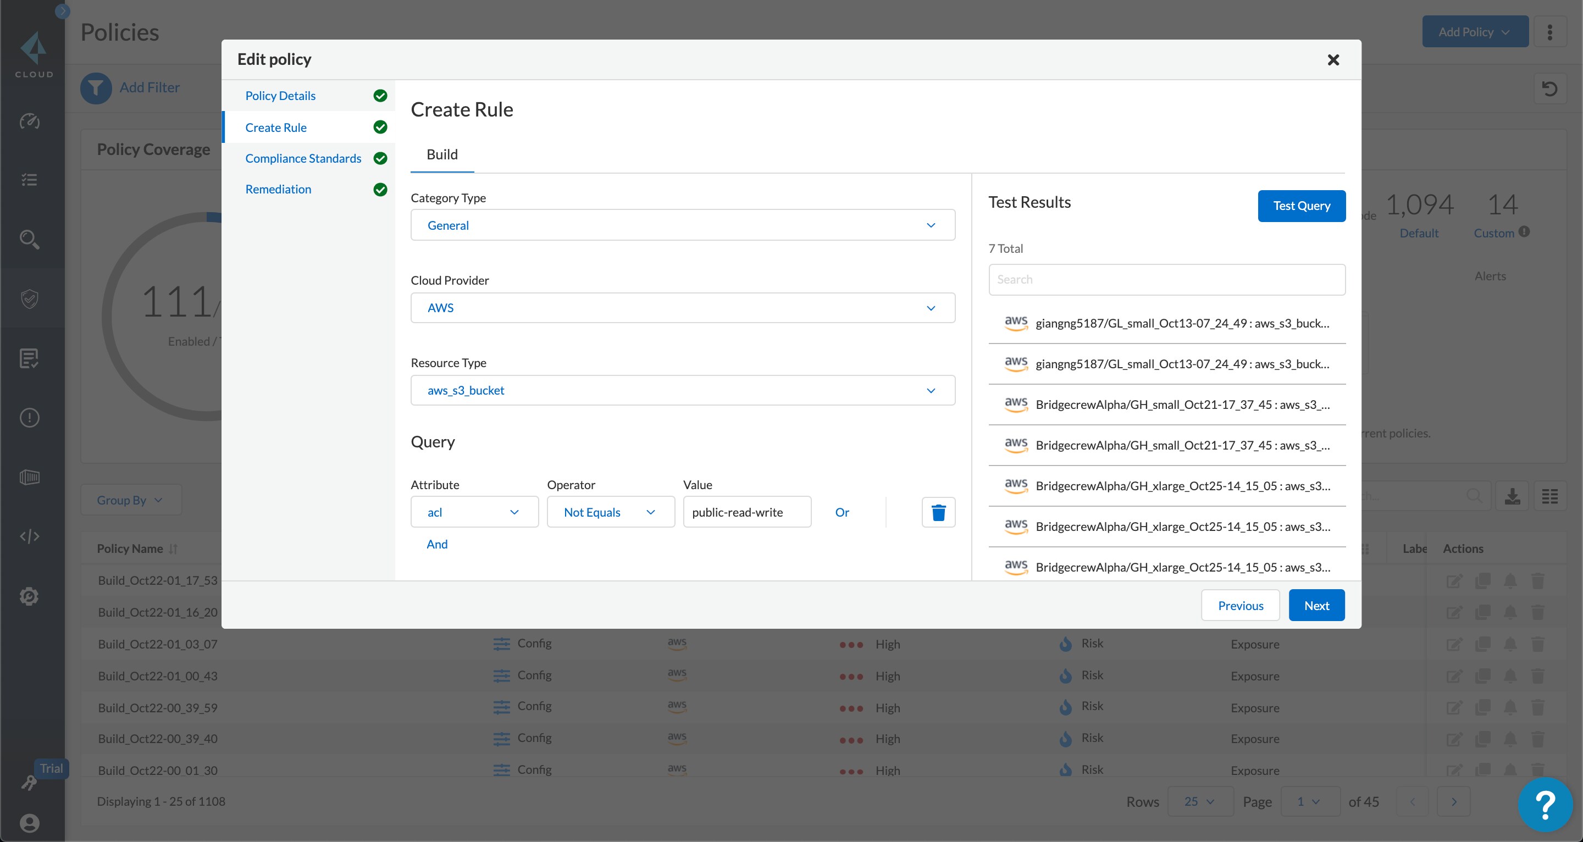Image resolution: width=1583 pixels, height=842 pixels.
Task: Click the Next button in the dialog
Action: (1316, 605)
